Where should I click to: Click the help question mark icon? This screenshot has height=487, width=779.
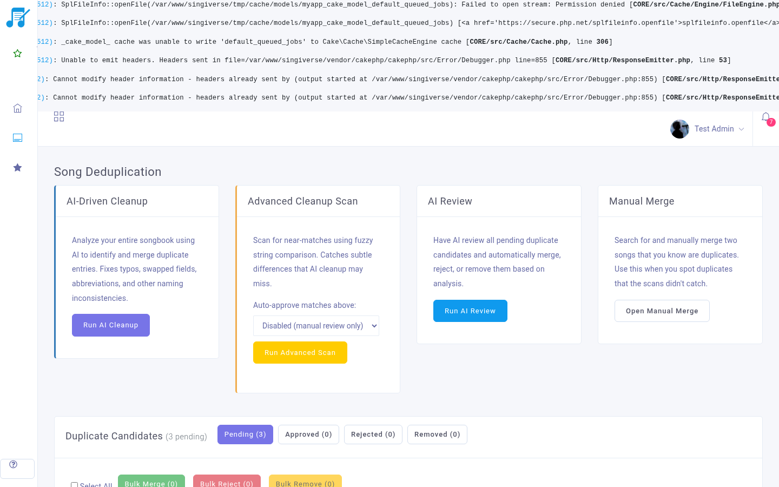coord(14,465)
